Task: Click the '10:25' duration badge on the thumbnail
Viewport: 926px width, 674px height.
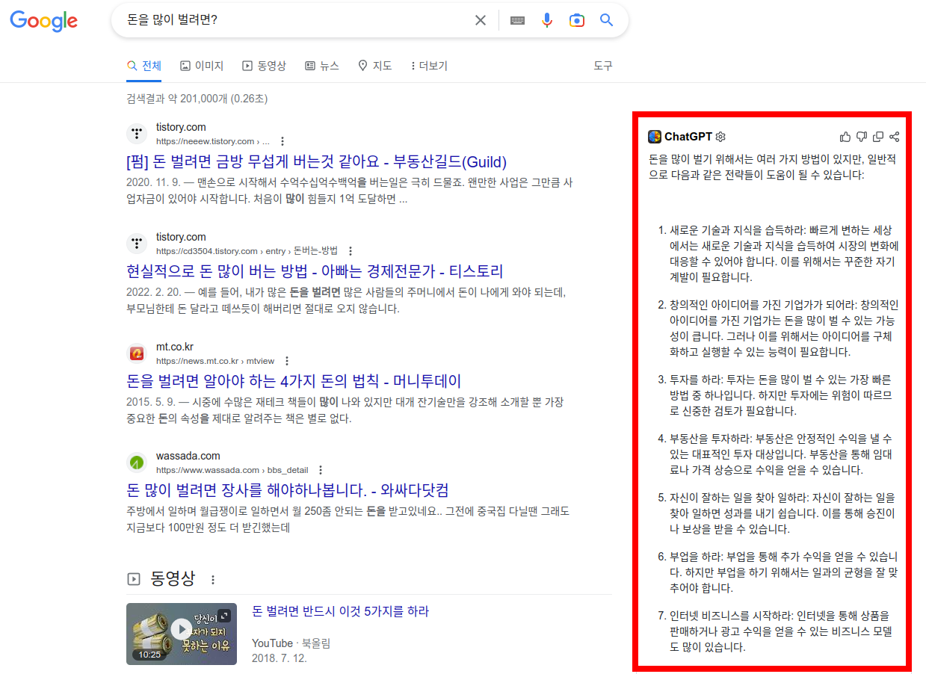Action: (x=149, y=655)
